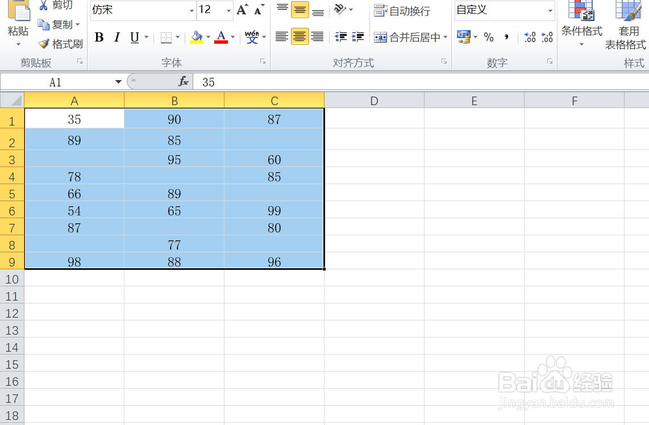This screenshot has height=425, width=649.
Task: Decrease font size with the small A button
Action: [259, 10]
